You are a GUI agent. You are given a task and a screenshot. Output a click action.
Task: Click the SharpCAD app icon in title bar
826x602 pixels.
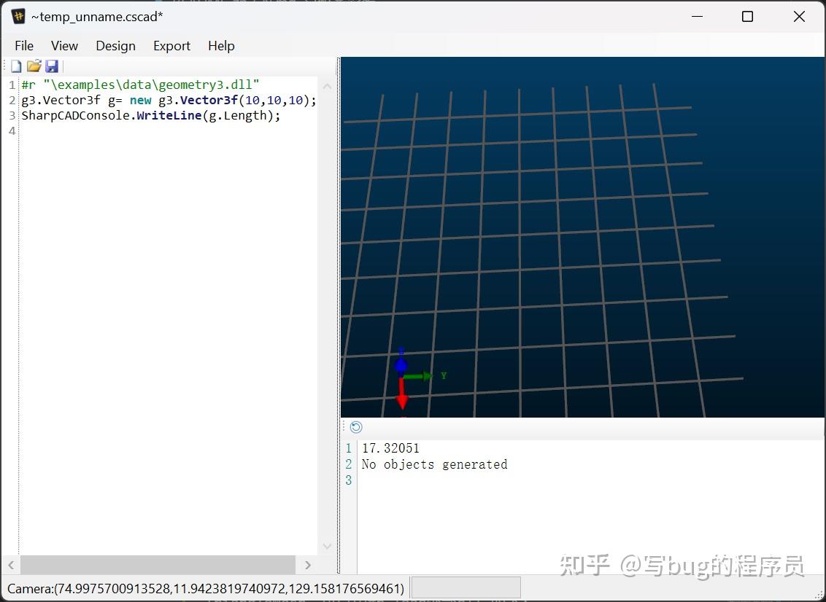[x=18, y=16]
